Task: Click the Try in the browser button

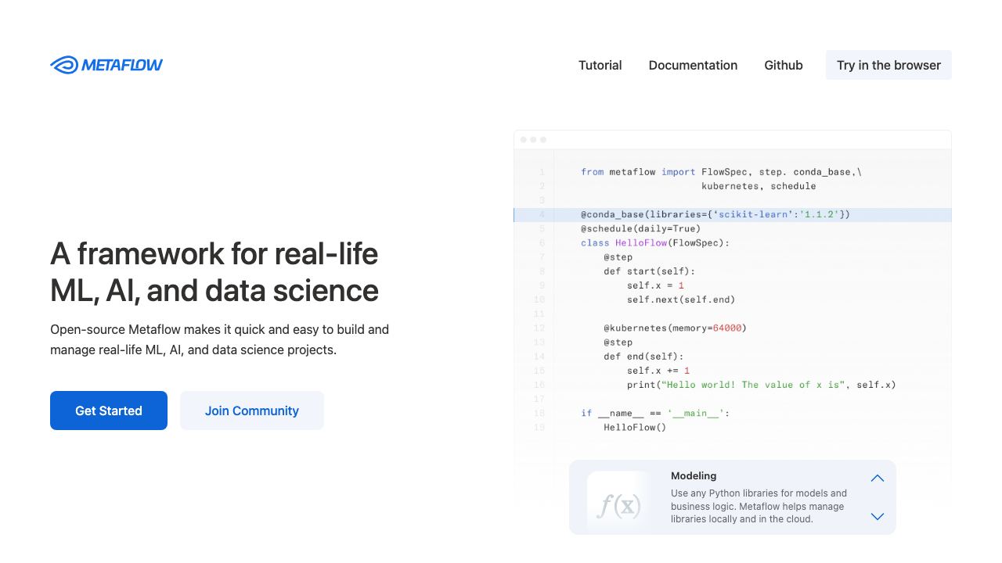Action: point(888,65)
